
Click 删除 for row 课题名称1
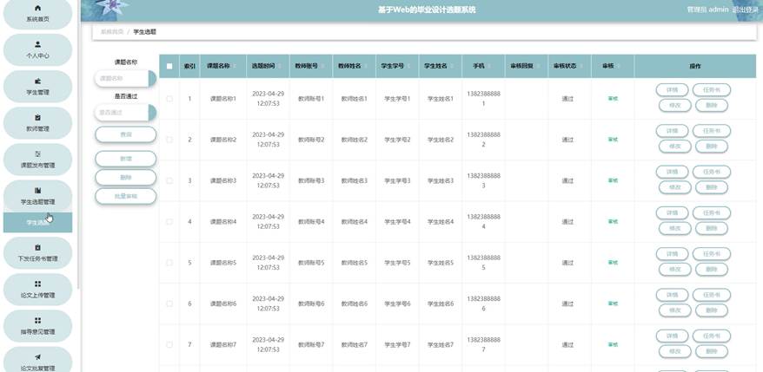pos(712,106)
